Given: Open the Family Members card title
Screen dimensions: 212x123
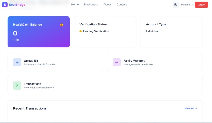Looking at the screenshot, I should point(134,61).
